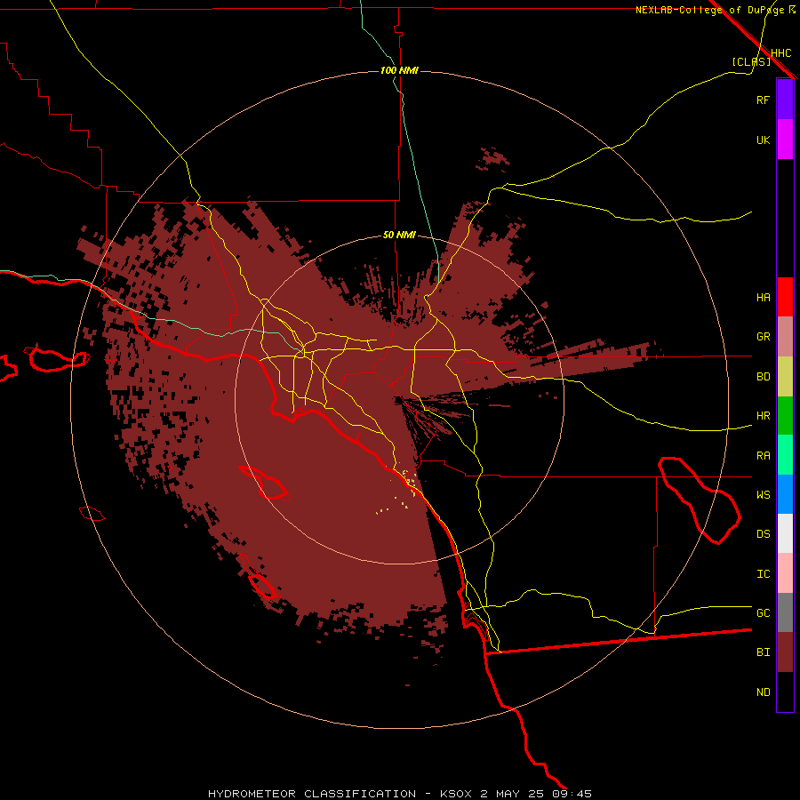The width and height of the screenshot is (800, 800).
Task: Click the HHC product code text
Action: point(780,53)
